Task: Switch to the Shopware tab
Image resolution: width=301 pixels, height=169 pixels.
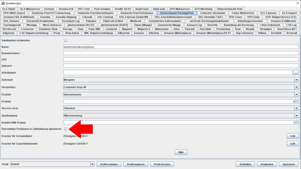Action: (266, 29)
